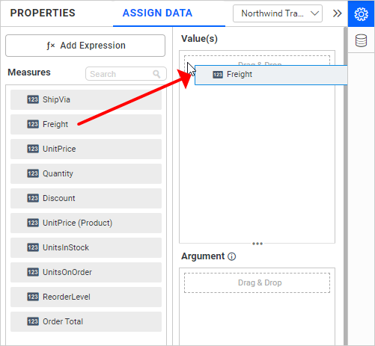Click the numeric icon beside Order Total
This screenshot has height=346, width=375.
(x=33, y=321)
